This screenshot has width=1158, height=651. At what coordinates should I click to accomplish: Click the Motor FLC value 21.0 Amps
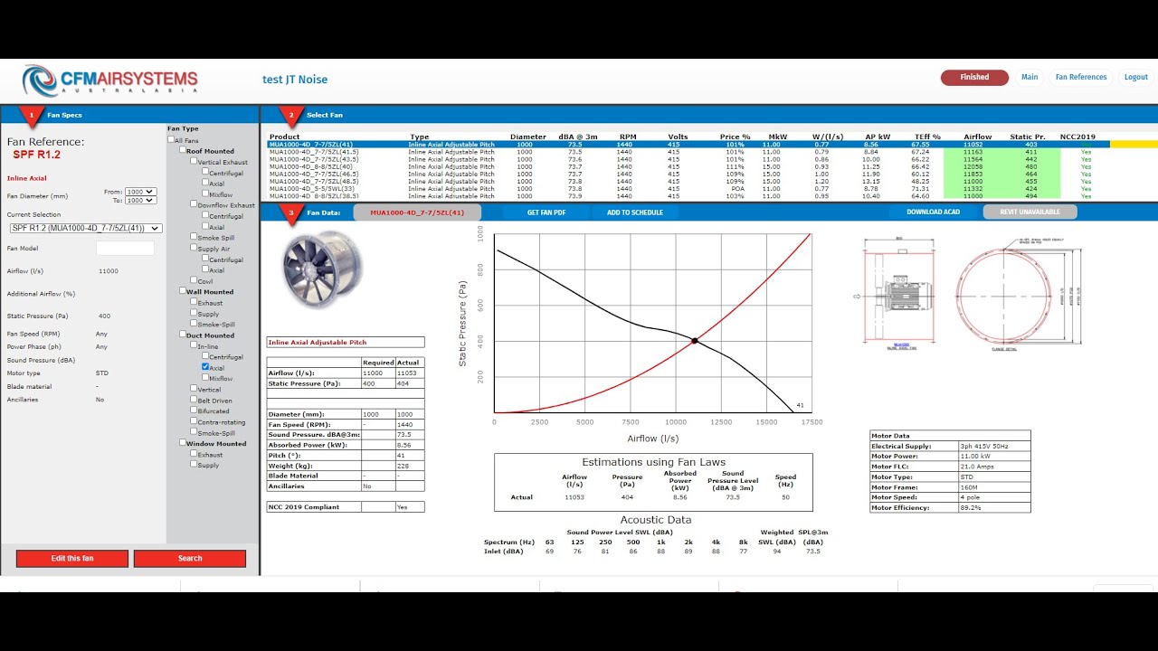994,467
